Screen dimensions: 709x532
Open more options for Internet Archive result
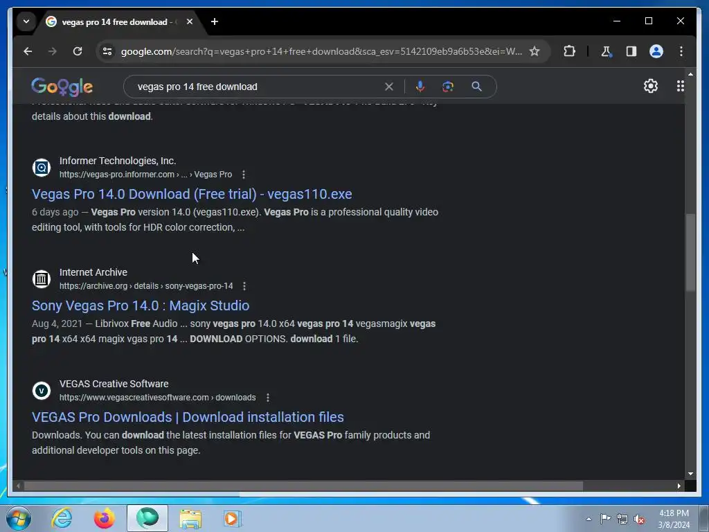pos(244,286)
